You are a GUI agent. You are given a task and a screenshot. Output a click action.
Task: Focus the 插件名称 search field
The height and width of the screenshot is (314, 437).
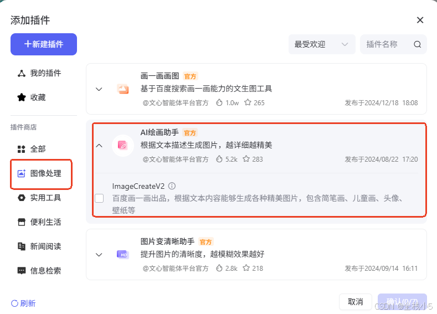(x=393, y=44)
